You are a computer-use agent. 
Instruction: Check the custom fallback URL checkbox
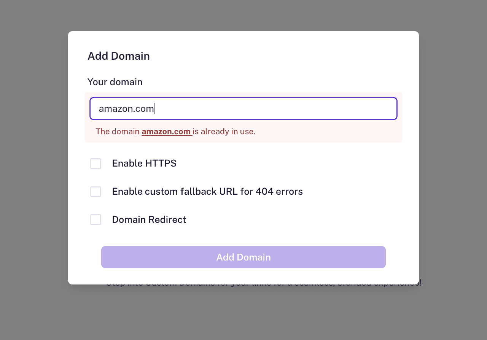[95, 192]
